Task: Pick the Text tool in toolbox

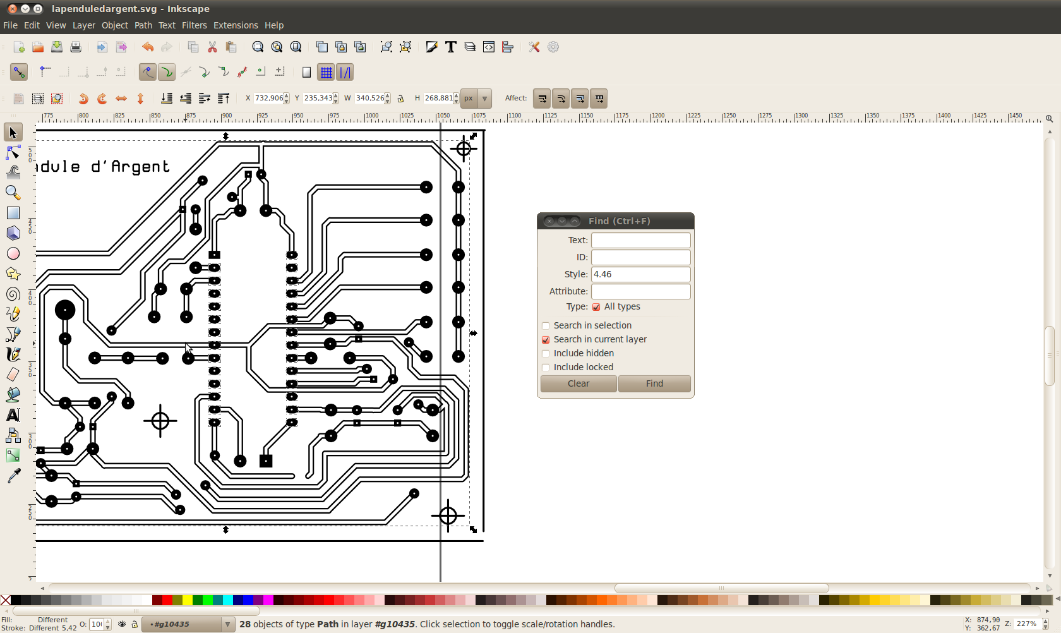Action: pyautogui.click(x=13, y=415)
